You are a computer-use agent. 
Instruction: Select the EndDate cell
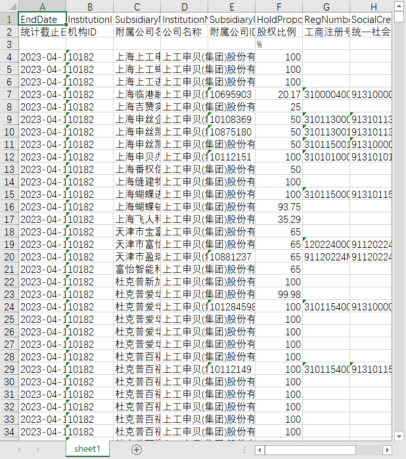tap(43, 19)
